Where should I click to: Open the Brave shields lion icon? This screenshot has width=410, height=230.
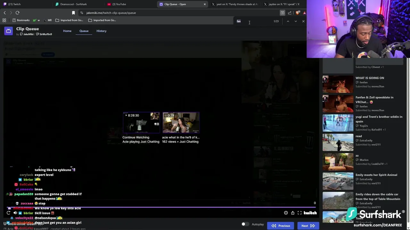pyautogui.click(x=298, y=13)
